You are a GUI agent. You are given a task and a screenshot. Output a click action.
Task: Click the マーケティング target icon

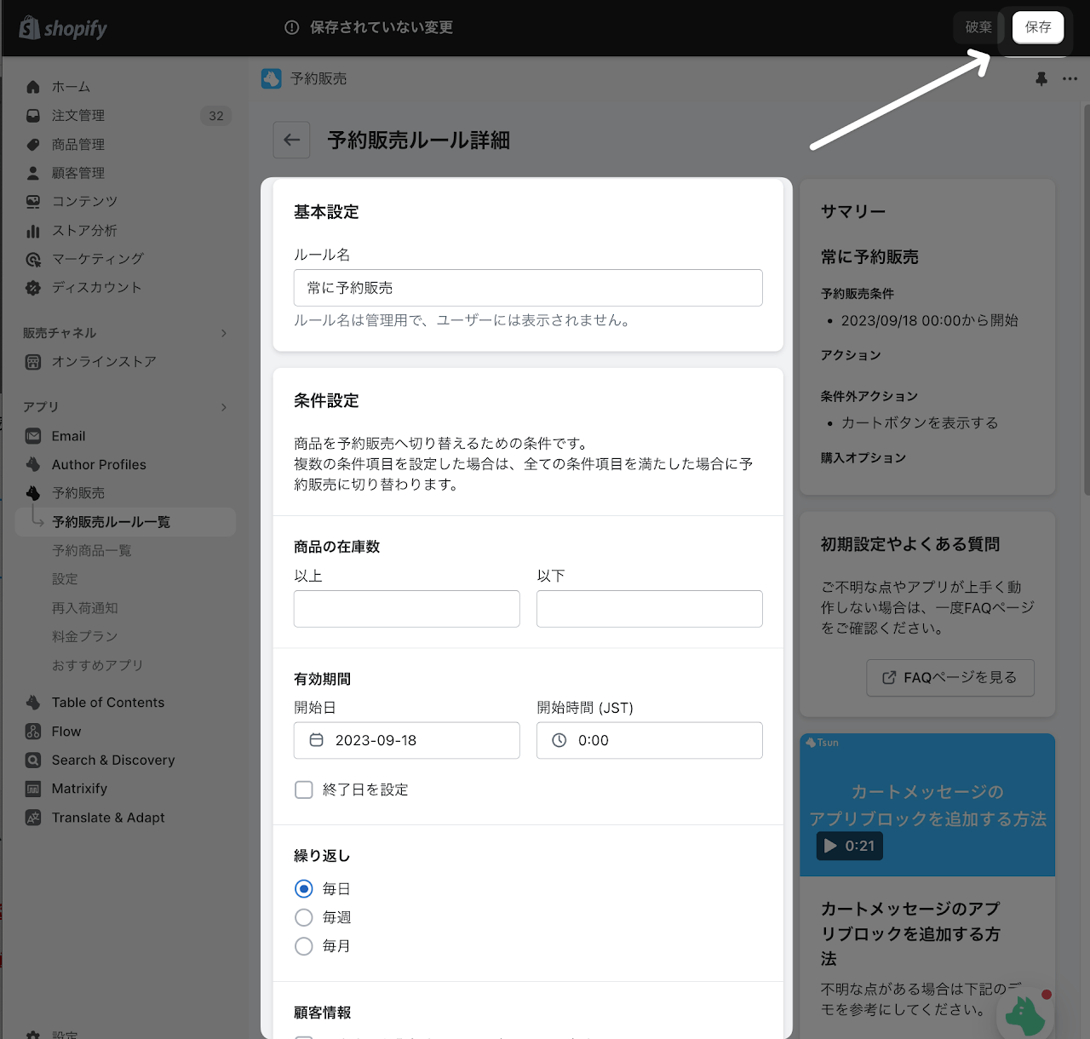33,259
